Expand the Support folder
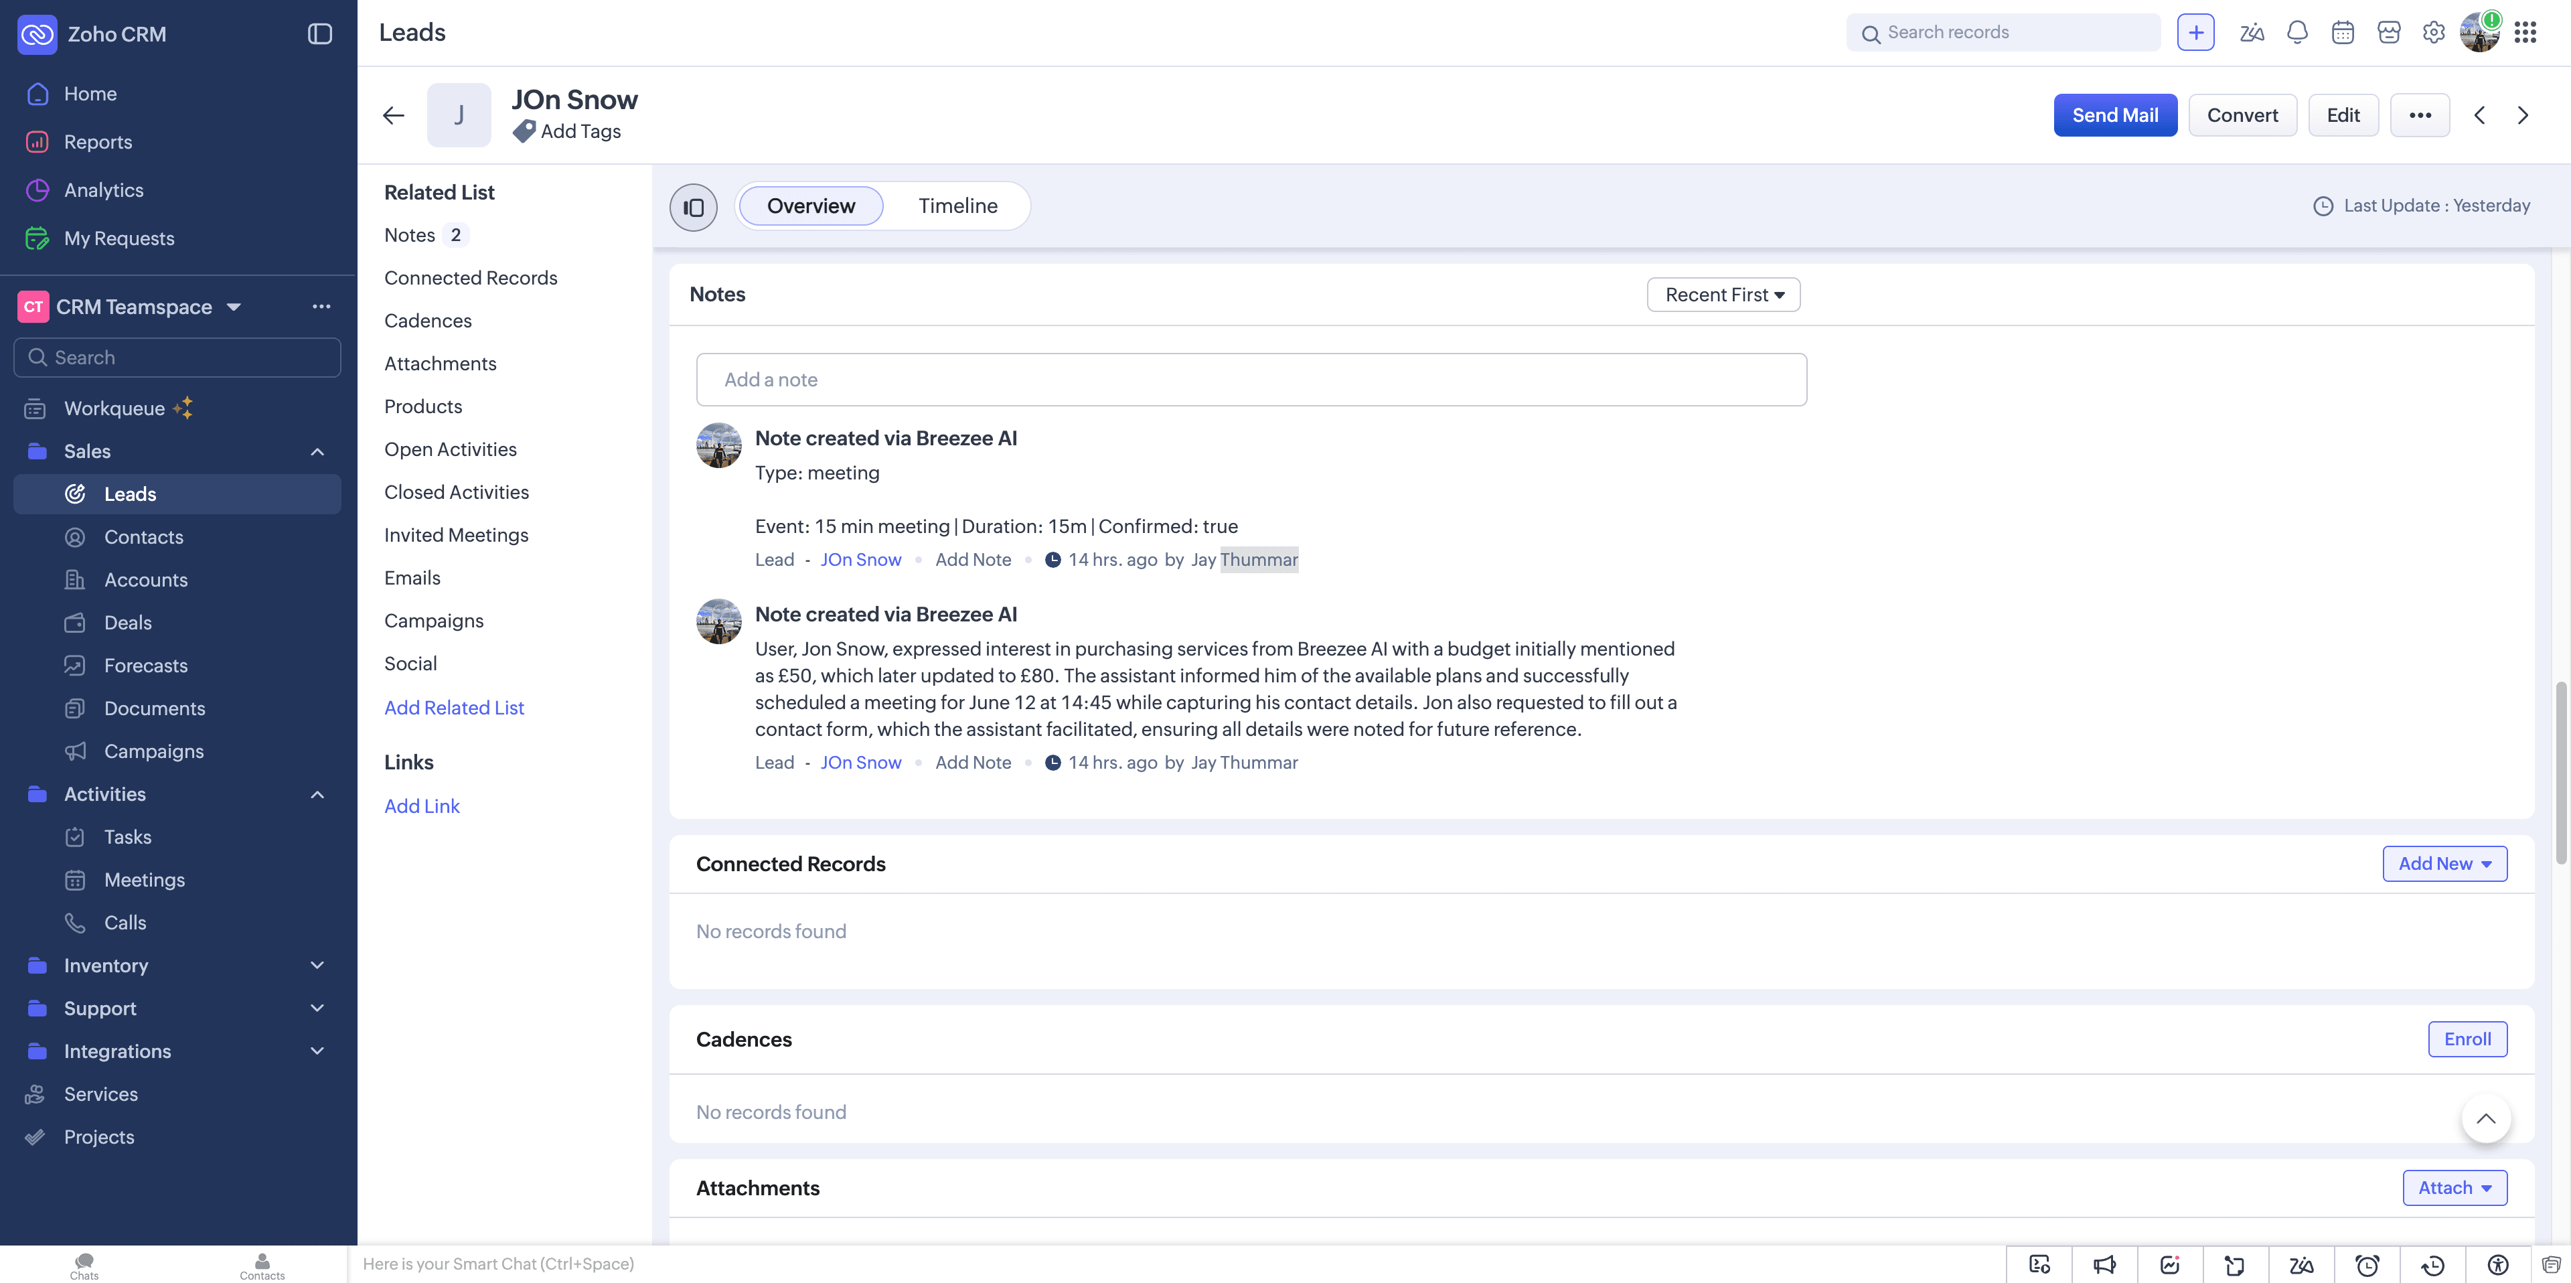This screenshot has height=1283, width=2571. [317, 1008]
